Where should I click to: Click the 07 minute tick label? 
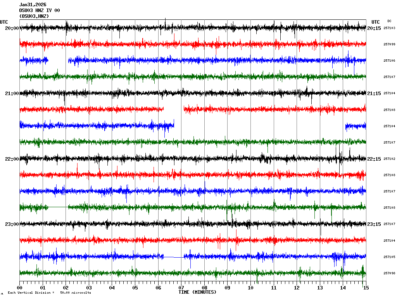pos(181,288)
